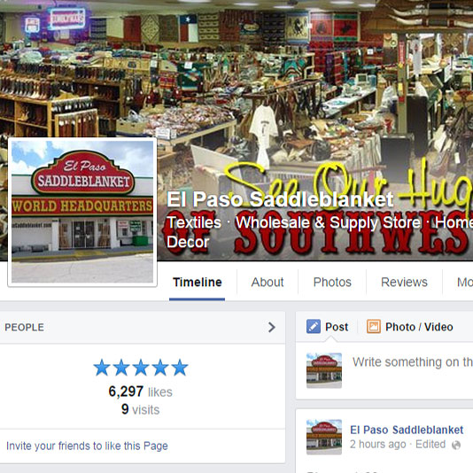Expand the partially visible More tab

tap(464, 283)
